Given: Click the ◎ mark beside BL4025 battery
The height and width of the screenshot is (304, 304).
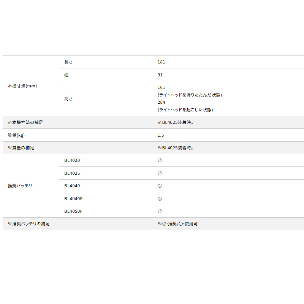Looking at the screenshot, I should pyautogui.click(x=160, y=173).
